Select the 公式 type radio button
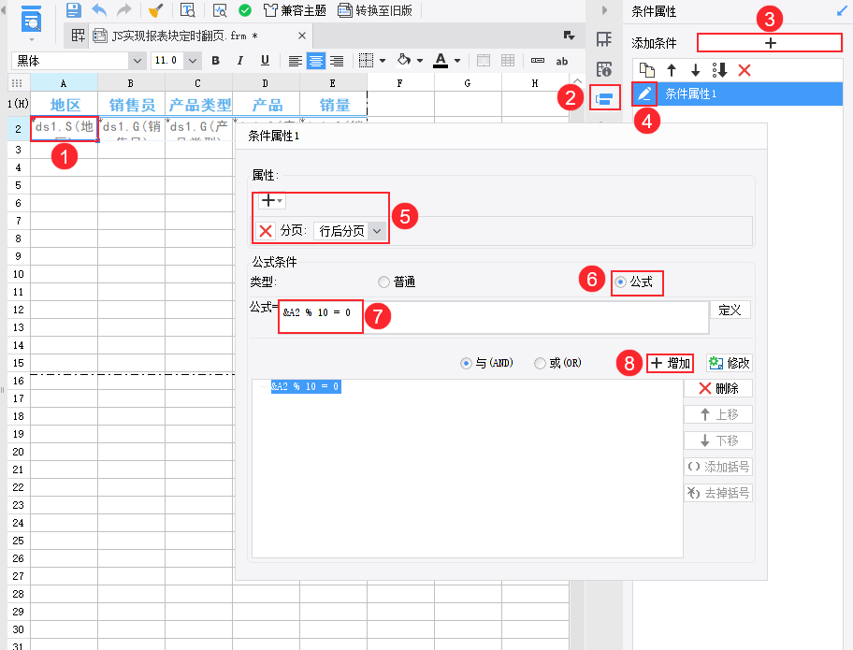 click(620, 282)
